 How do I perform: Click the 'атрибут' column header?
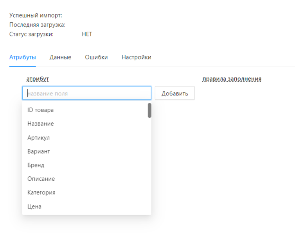click(x=38, y=79)
